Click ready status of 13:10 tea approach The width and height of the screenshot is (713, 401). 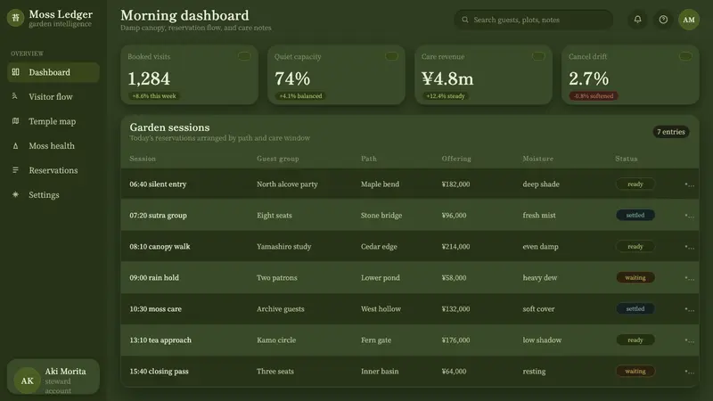tap(635, 340)
